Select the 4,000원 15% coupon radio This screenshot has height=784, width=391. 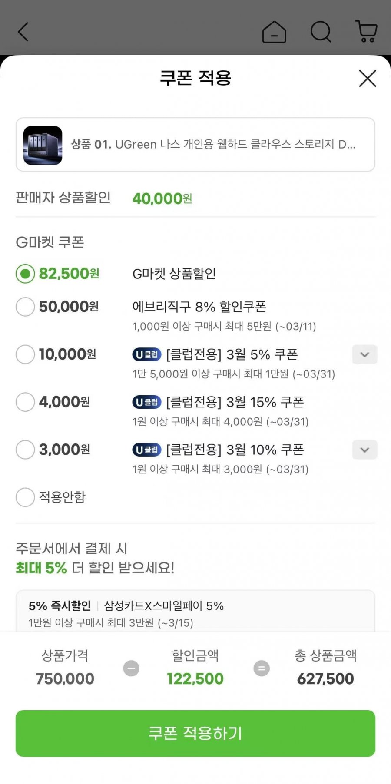25,402
